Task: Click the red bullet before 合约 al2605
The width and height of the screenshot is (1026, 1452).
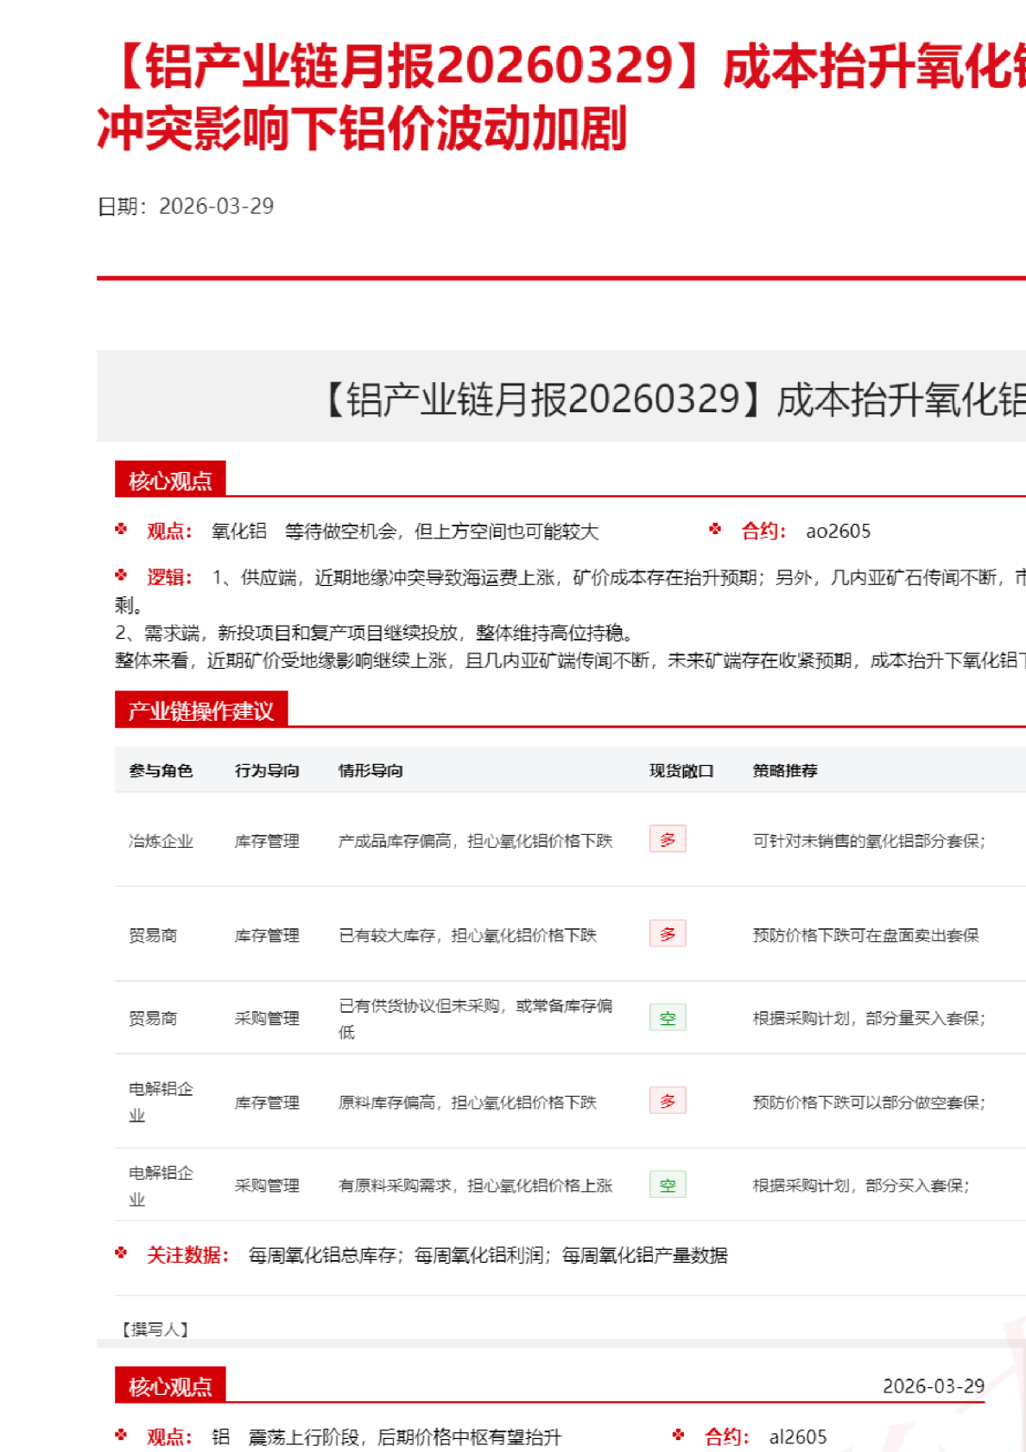Action: (x=679, y=1435)
